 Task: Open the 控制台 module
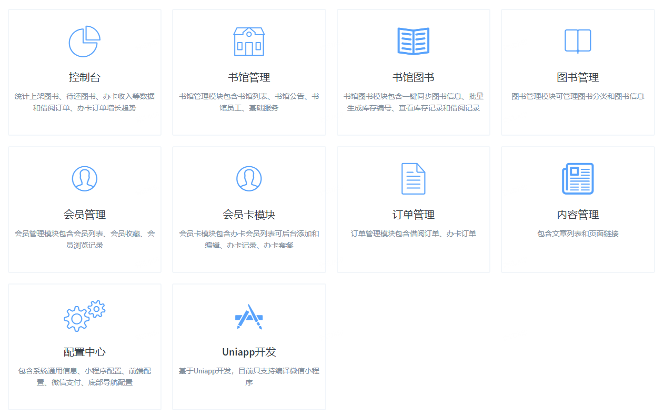pyautogui.click(x=84, y=76)
